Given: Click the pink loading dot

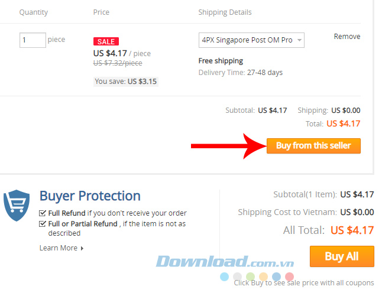Looking at the screenshot, I should 290,276.
